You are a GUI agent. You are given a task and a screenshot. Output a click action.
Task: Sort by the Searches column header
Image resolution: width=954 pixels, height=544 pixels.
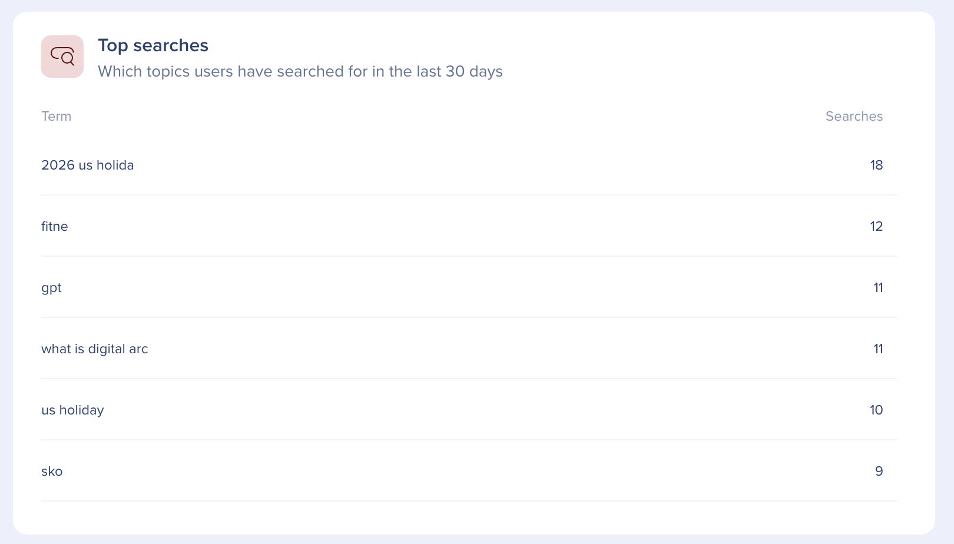[x=854, y=117]
